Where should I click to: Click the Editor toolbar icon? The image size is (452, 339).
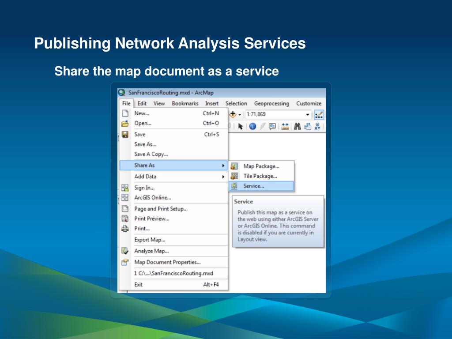point(319,115)
